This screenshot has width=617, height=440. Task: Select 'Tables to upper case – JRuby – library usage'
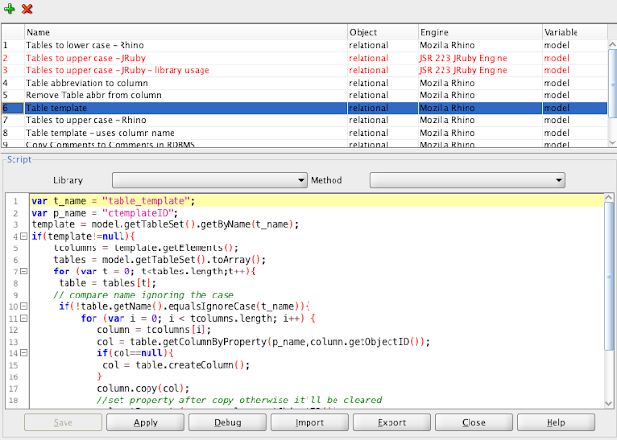[305, 70]
